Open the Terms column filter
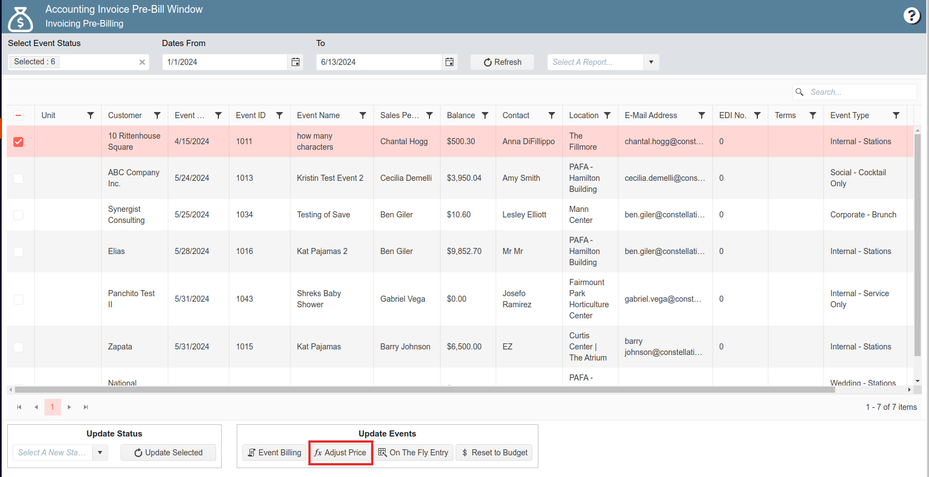The image size is (929, 477). (813, 115)
